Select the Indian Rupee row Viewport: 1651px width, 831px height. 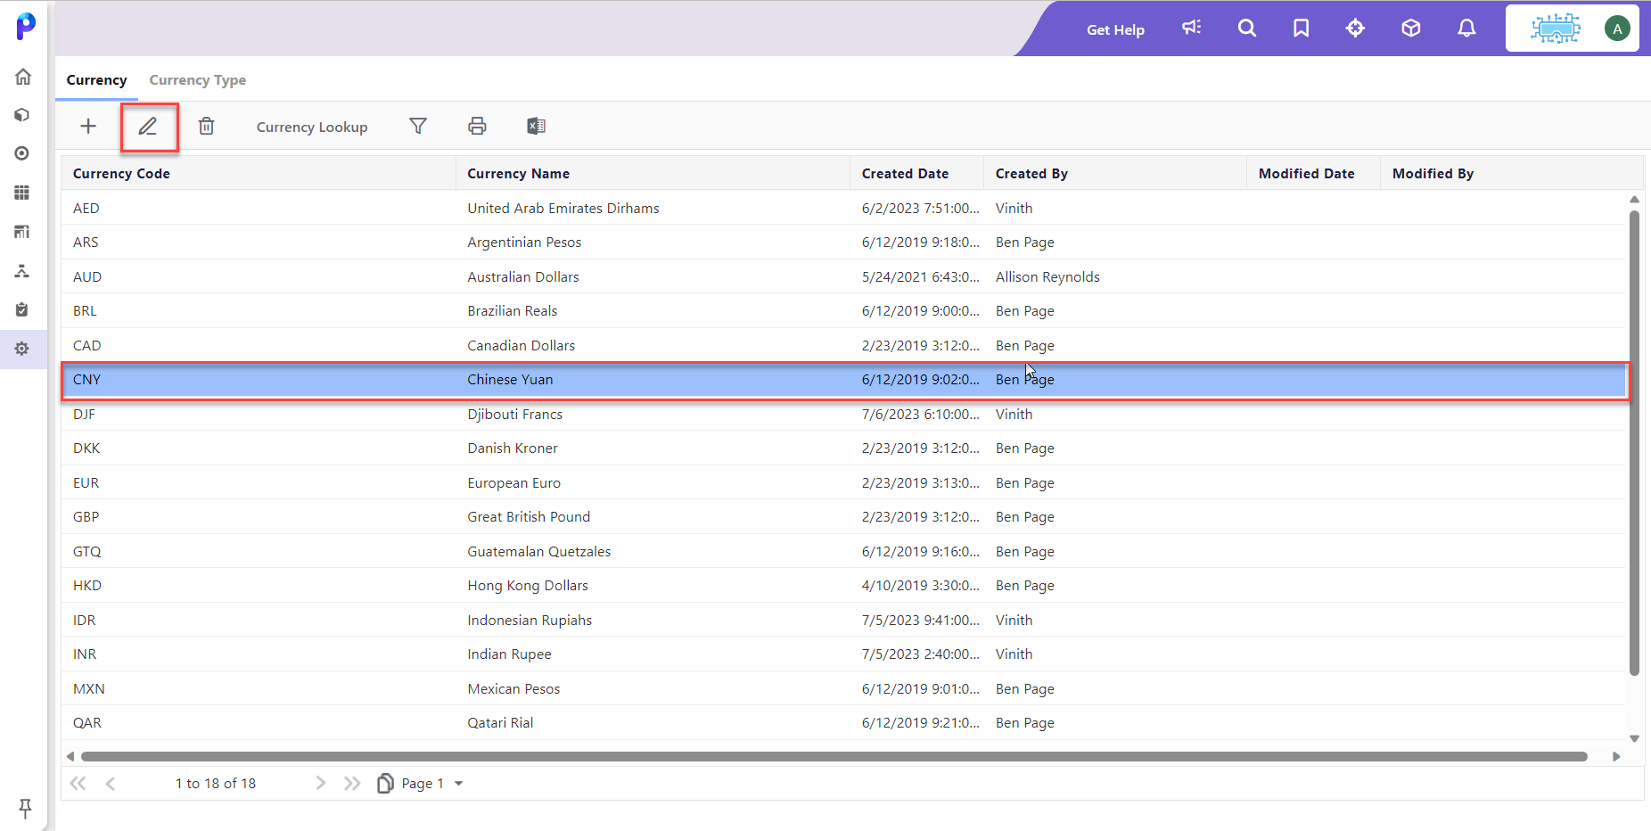click(x=844, y=654)
